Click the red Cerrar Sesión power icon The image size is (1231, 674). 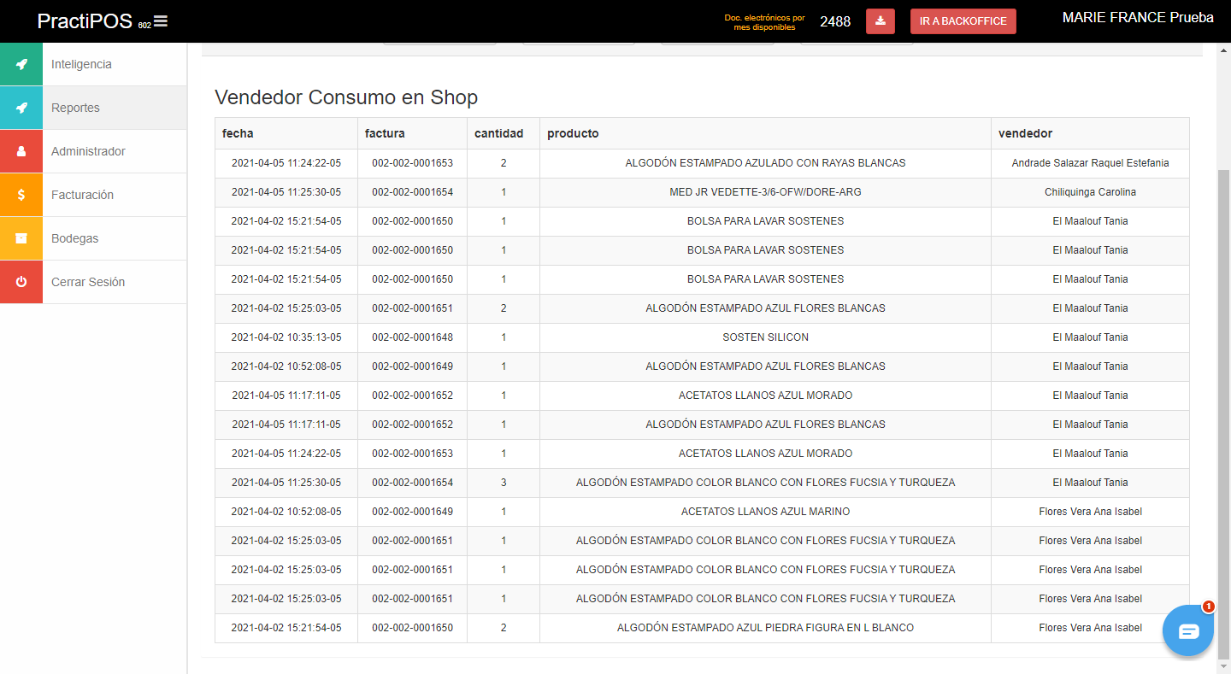[x=21, y=282]
